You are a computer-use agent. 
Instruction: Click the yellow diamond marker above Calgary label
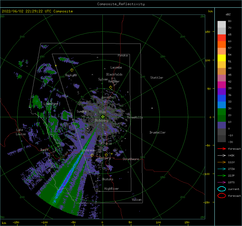106,155
